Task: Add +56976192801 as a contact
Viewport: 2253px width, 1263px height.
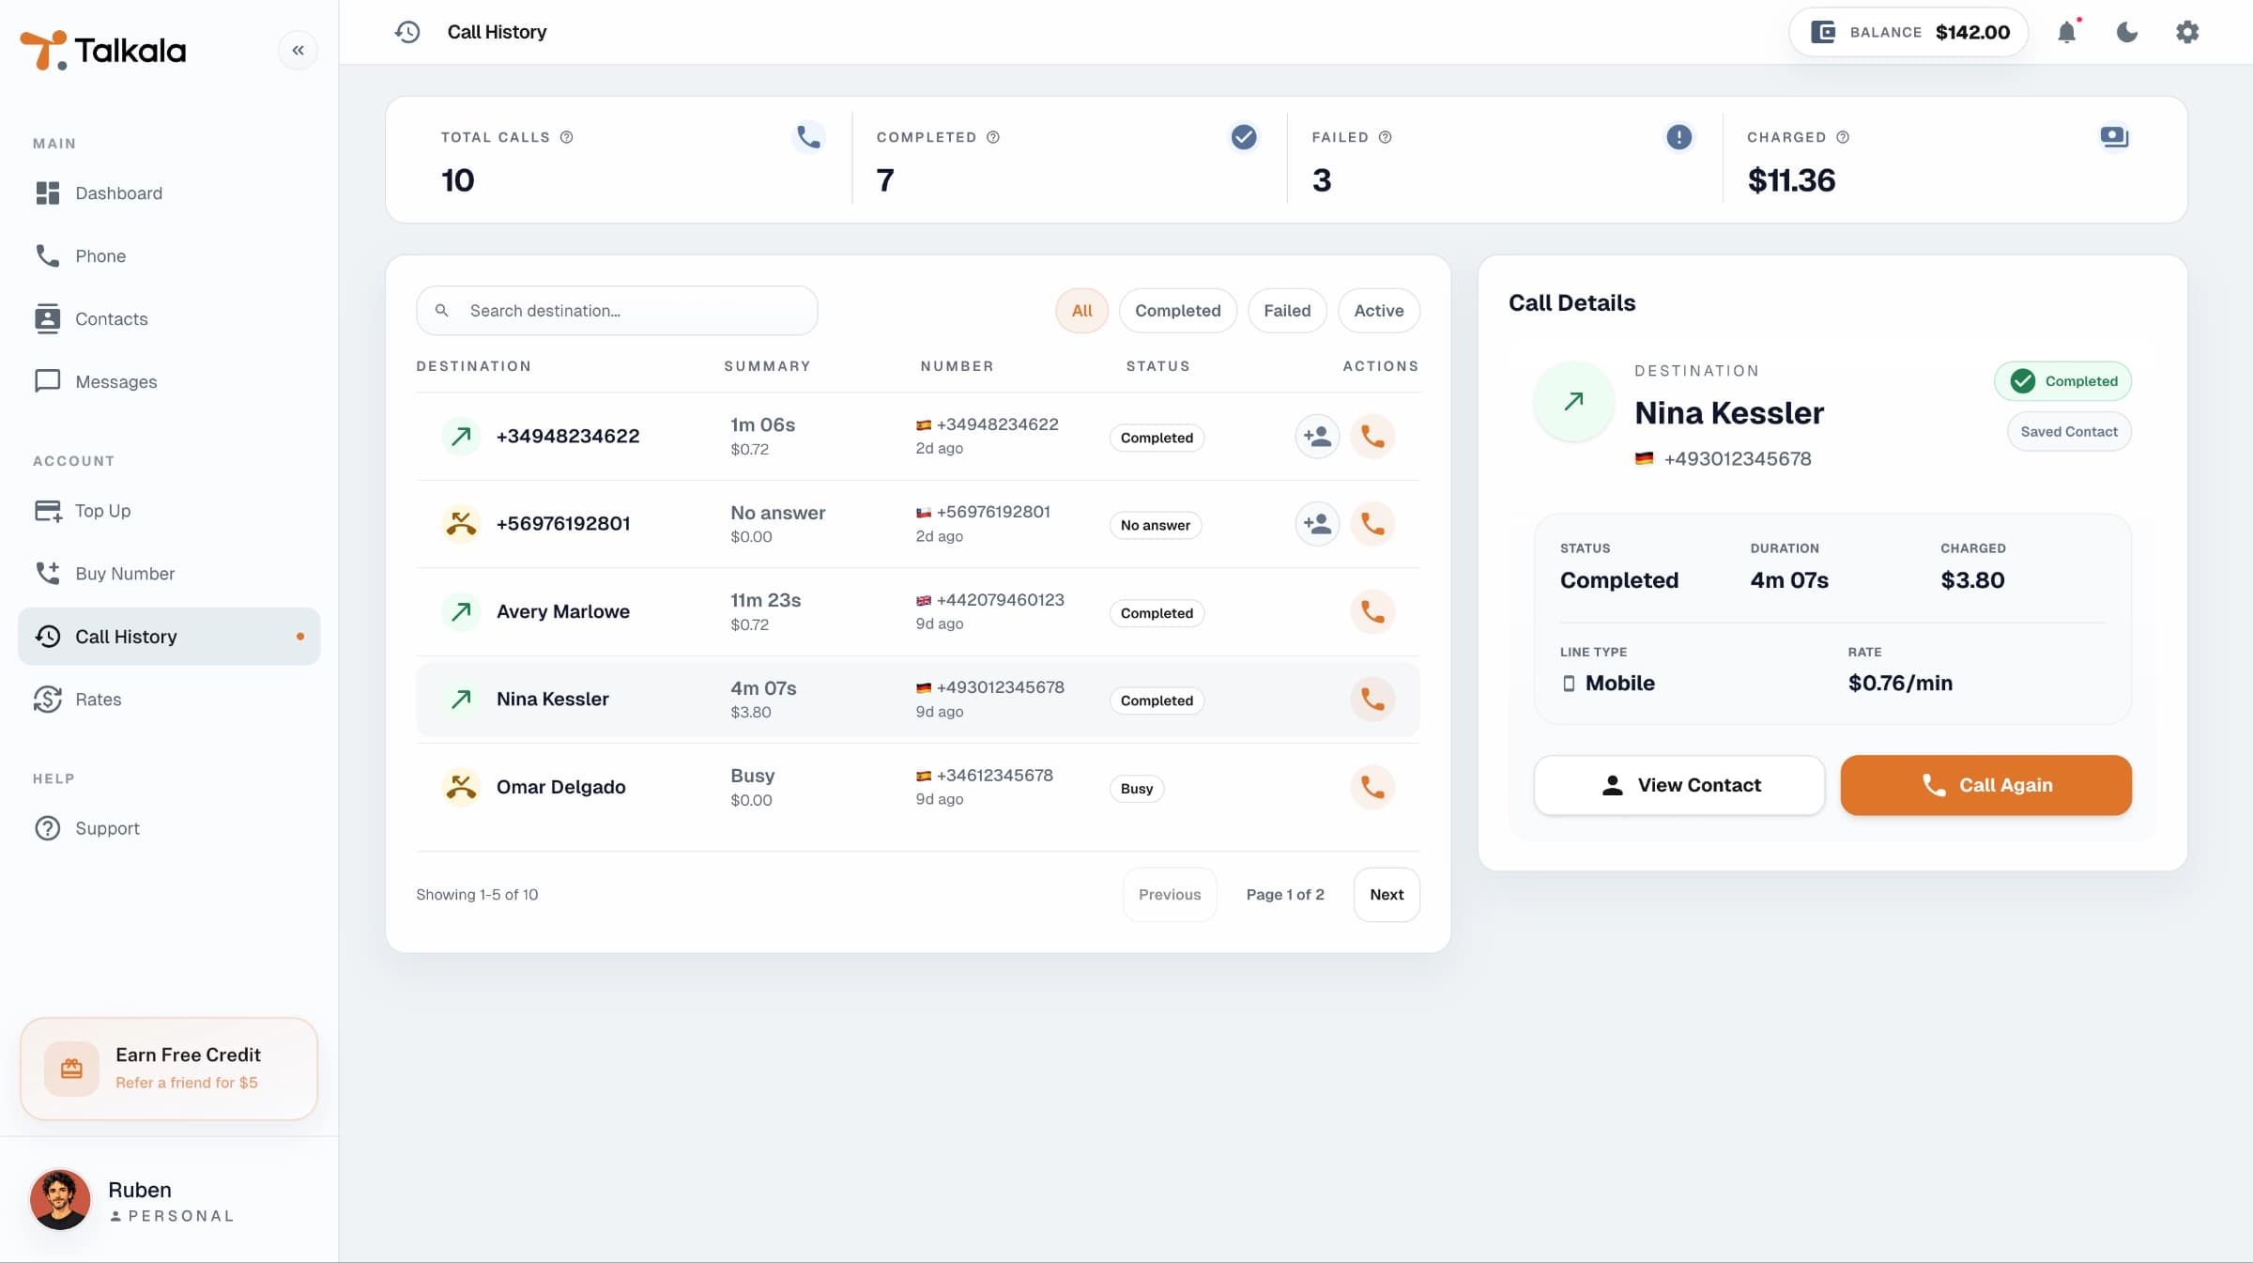Action: [1317, 524]
